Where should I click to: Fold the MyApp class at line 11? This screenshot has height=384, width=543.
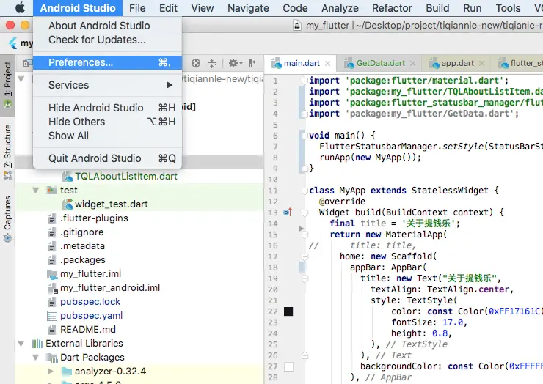pyautogui.click(x=305, y=191)
